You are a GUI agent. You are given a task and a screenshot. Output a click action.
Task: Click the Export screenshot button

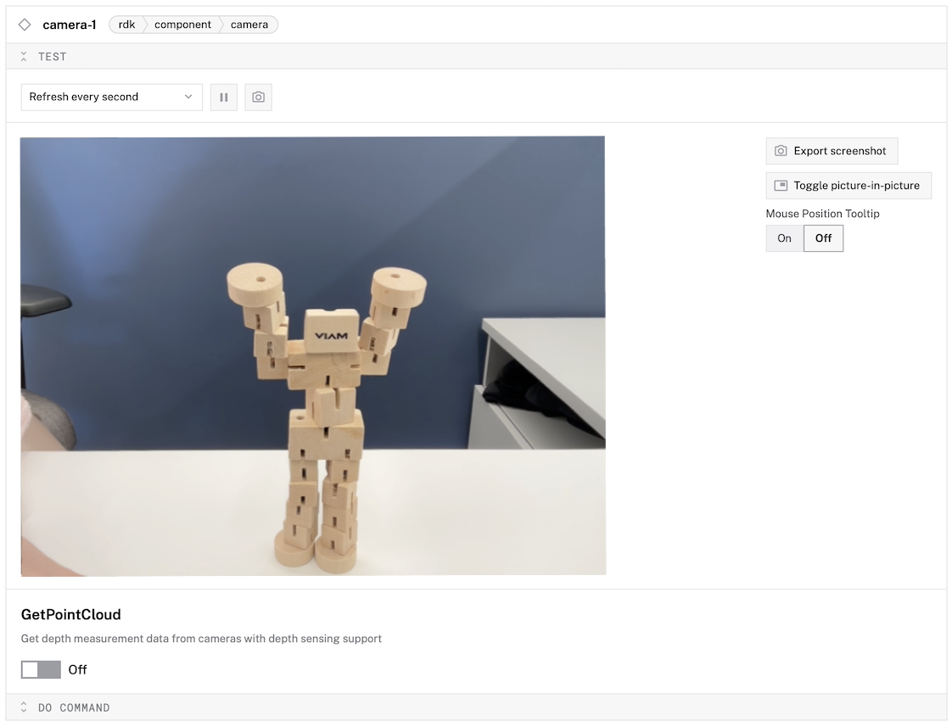coord(832,151)
